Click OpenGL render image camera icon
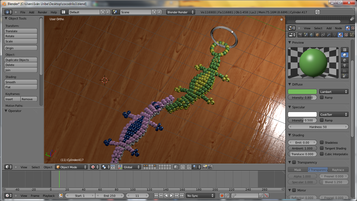This screenshot has height=201, width=357. click(x=205, y=167)
